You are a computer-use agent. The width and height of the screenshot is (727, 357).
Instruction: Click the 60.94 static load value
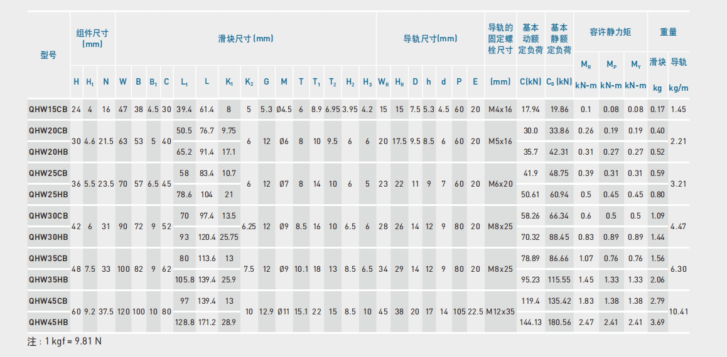pos(559,195)
